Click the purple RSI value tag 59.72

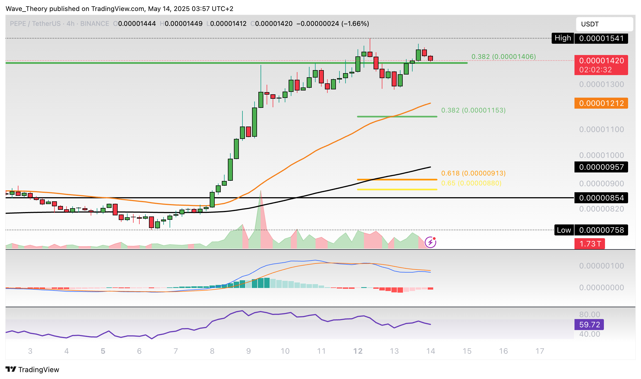click(x=589, y=325)
